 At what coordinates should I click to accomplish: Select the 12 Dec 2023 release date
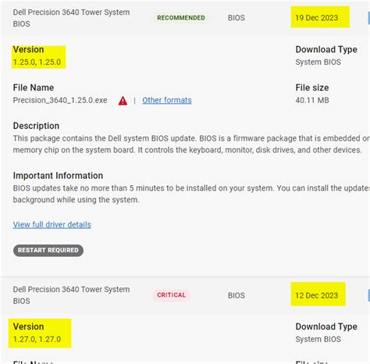click(x=316, y=295)
